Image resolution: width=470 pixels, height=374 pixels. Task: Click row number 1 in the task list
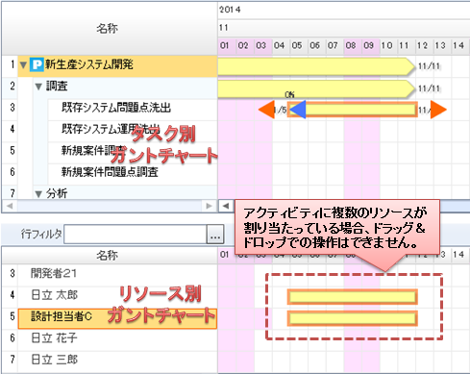click(12, 65)
